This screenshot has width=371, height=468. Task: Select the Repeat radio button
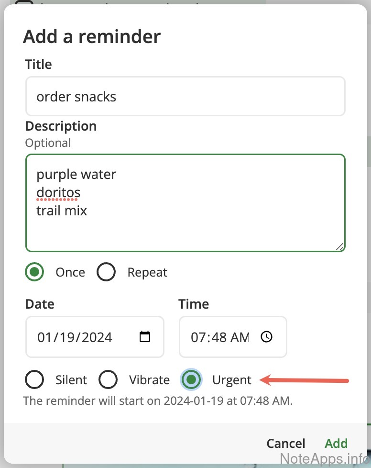pos(106,272)
